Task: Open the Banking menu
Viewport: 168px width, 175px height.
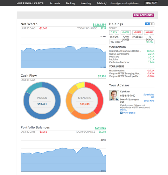Action: pos(70,3)
